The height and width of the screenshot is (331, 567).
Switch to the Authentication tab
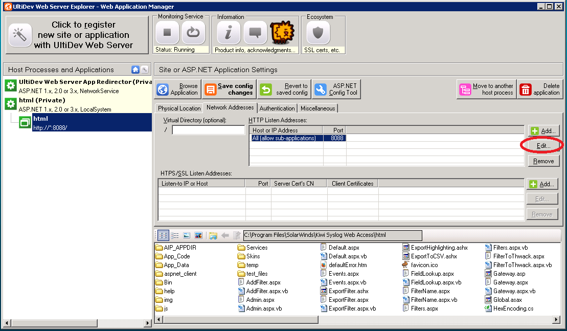click(277, 108)
